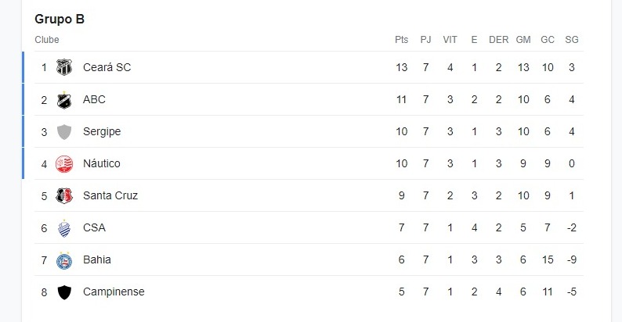Click the Pts column header

402,40
